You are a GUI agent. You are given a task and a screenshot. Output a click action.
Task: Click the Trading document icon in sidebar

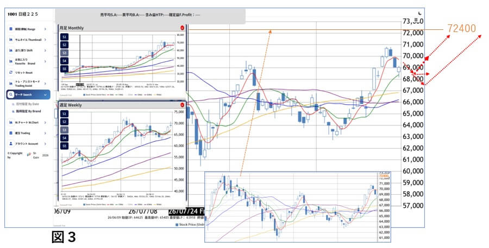[11, 133]
